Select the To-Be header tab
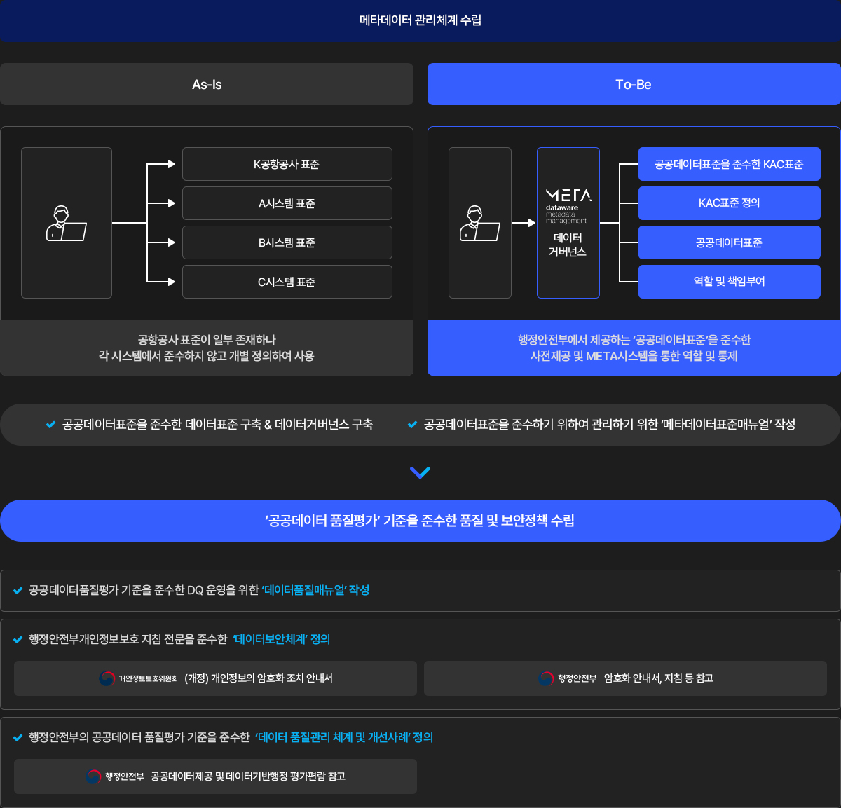 pyautogui.click(x=634, y=84)
